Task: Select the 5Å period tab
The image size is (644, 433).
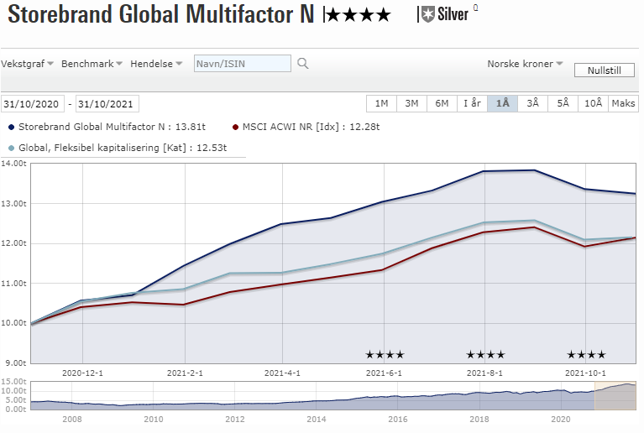Action: pyautogui.click(x=563, y=103)
